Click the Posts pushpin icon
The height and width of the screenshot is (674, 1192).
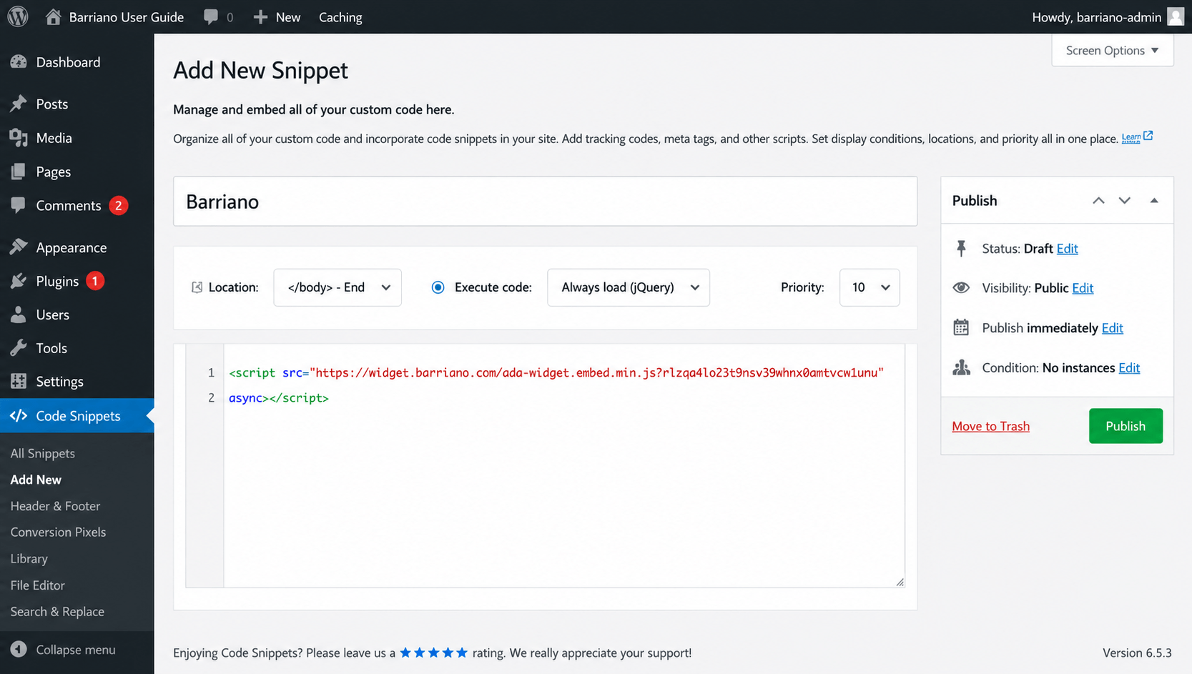[x=19, y=104]
